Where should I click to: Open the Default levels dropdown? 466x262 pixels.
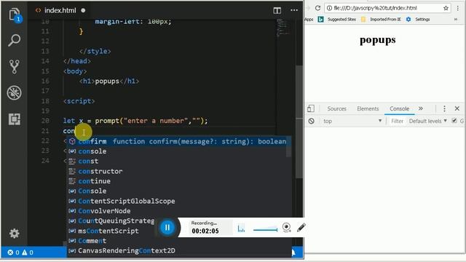coord(428,122)
